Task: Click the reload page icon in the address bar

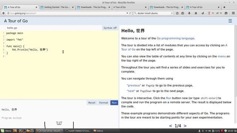Action: 130,13
